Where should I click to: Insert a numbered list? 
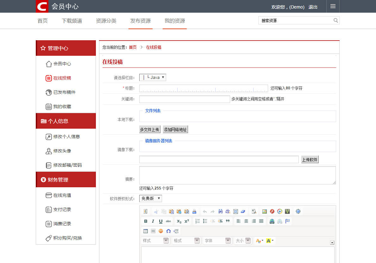[197, 221]
